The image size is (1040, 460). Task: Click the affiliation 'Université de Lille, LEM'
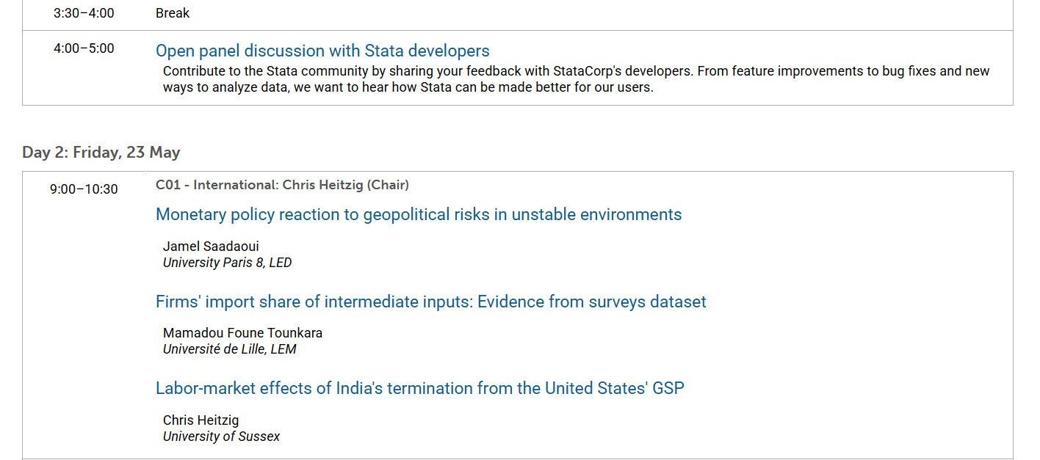[229, 349]
